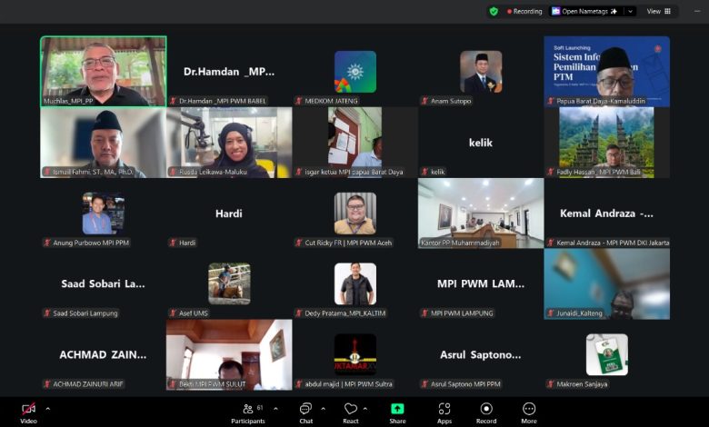This screenshot has width=709, height=427.
Task: Expand the video options arrow
Action: pos(47,409)
